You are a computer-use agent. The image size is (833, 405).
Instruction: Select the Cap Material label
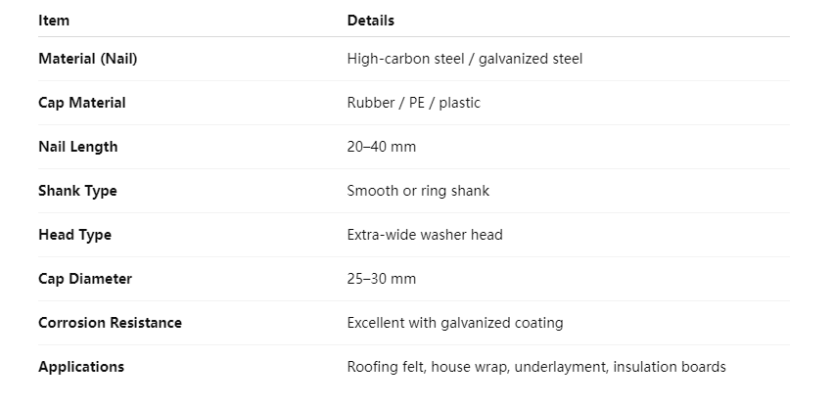(x=81, y=103)
